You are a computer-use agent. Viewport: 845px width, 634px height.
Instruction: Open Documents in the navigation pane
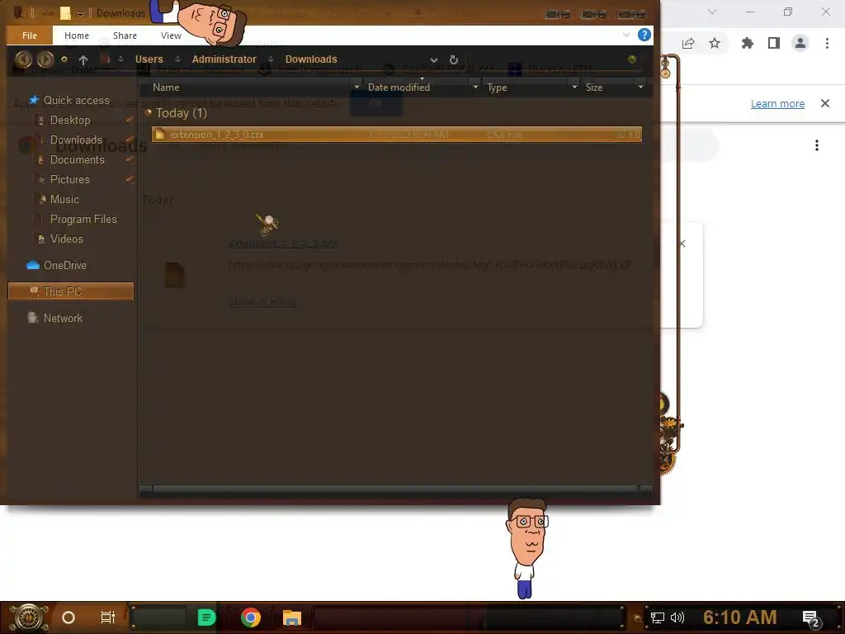point(77,159)
